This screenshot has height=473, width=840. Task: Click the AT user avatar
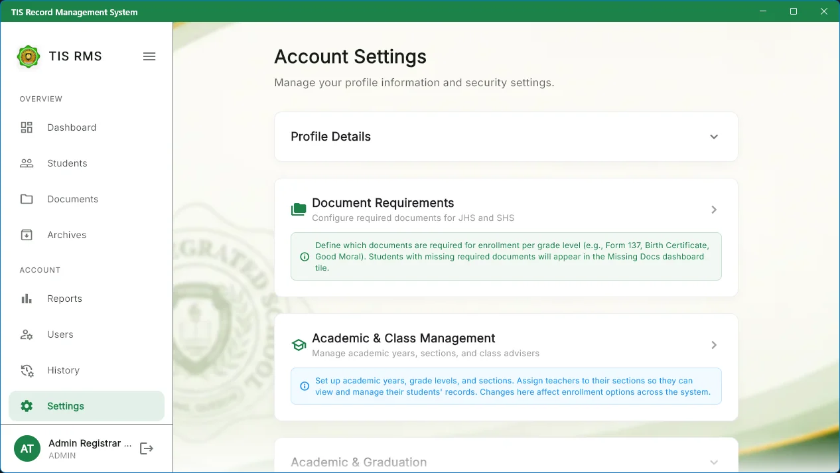pos(27,448)
